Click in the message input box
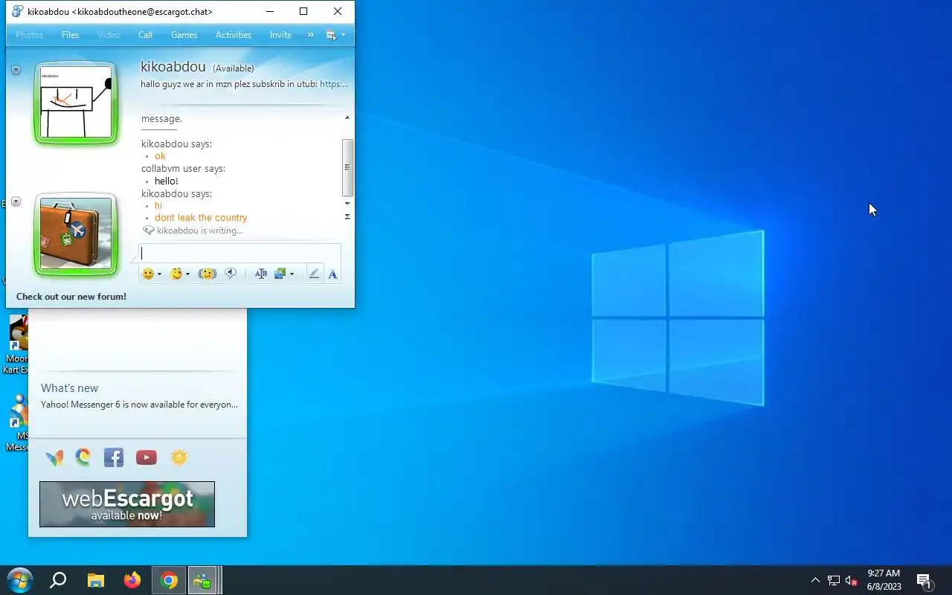952x595 pixels. click(239, 253)
